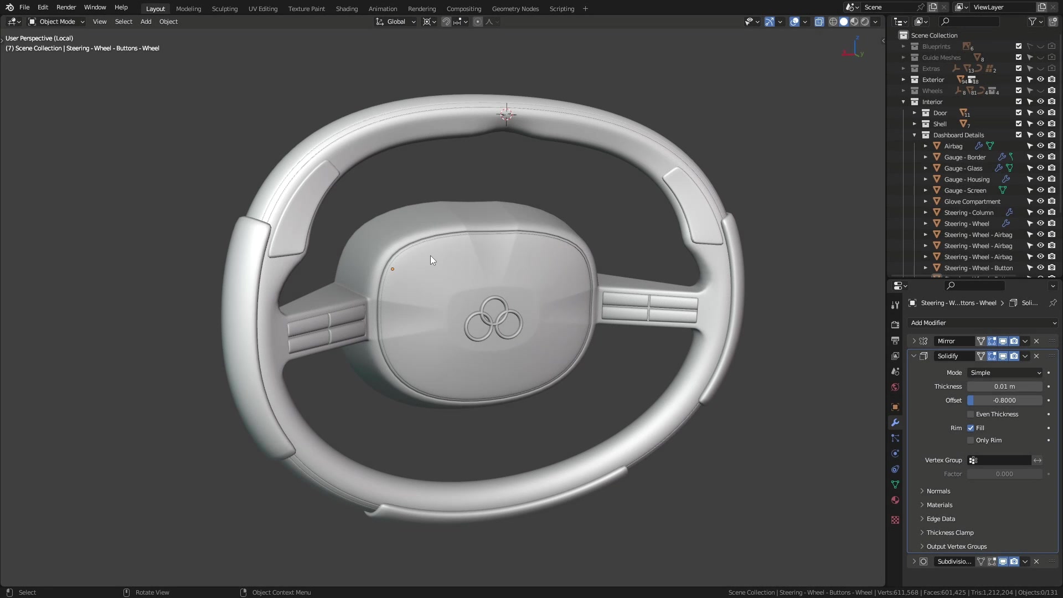Open Global transform orientation dropdown

point(395,22)
